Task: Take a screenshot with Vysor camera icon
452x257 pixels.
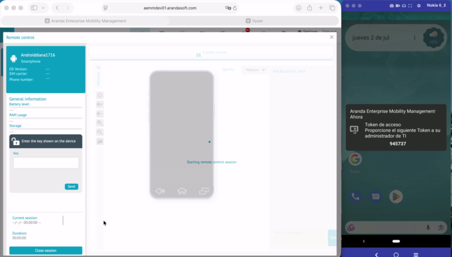Action: tap(392, 6)
